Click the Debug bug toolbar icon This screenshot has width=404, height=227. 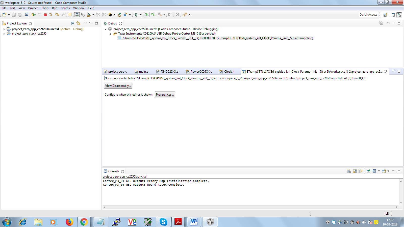pos(136,15)
